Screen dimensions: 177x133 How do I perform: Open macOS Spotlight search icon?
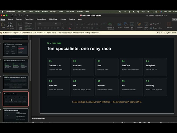[153, 12]
